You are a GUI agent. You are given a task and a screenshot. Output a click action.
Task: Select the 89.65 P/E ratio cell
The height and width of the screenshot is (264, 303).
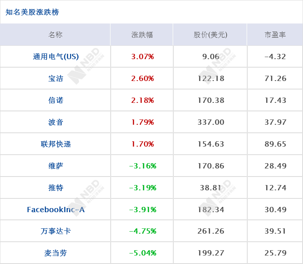(275, 144)
